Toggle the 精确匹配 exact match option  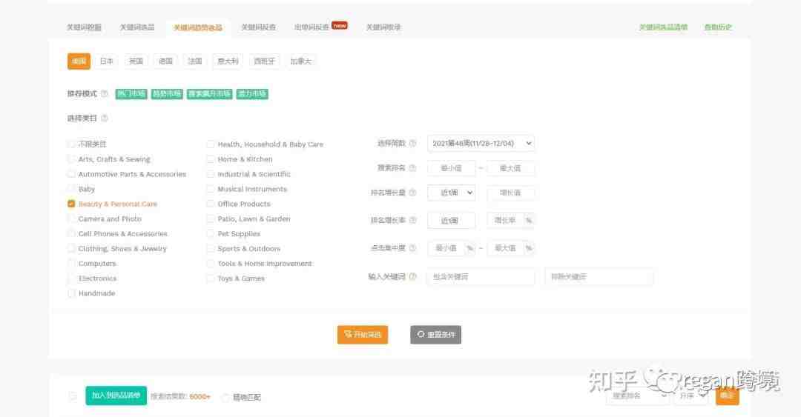[225, 397]
